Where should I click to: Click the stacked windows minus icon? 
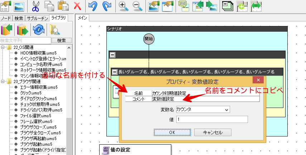[x=228, y=6]
